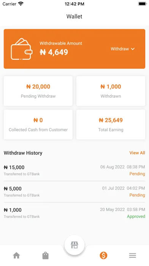The image size is (149, 266).
Task: Select the ₦5,000 withdrawal entry
Action: tap(74, 192)
